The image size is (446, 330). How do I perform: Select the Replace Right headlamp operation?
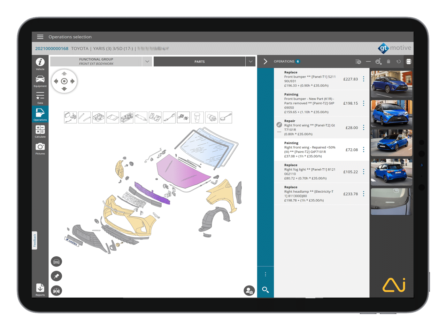pos(322,194)
